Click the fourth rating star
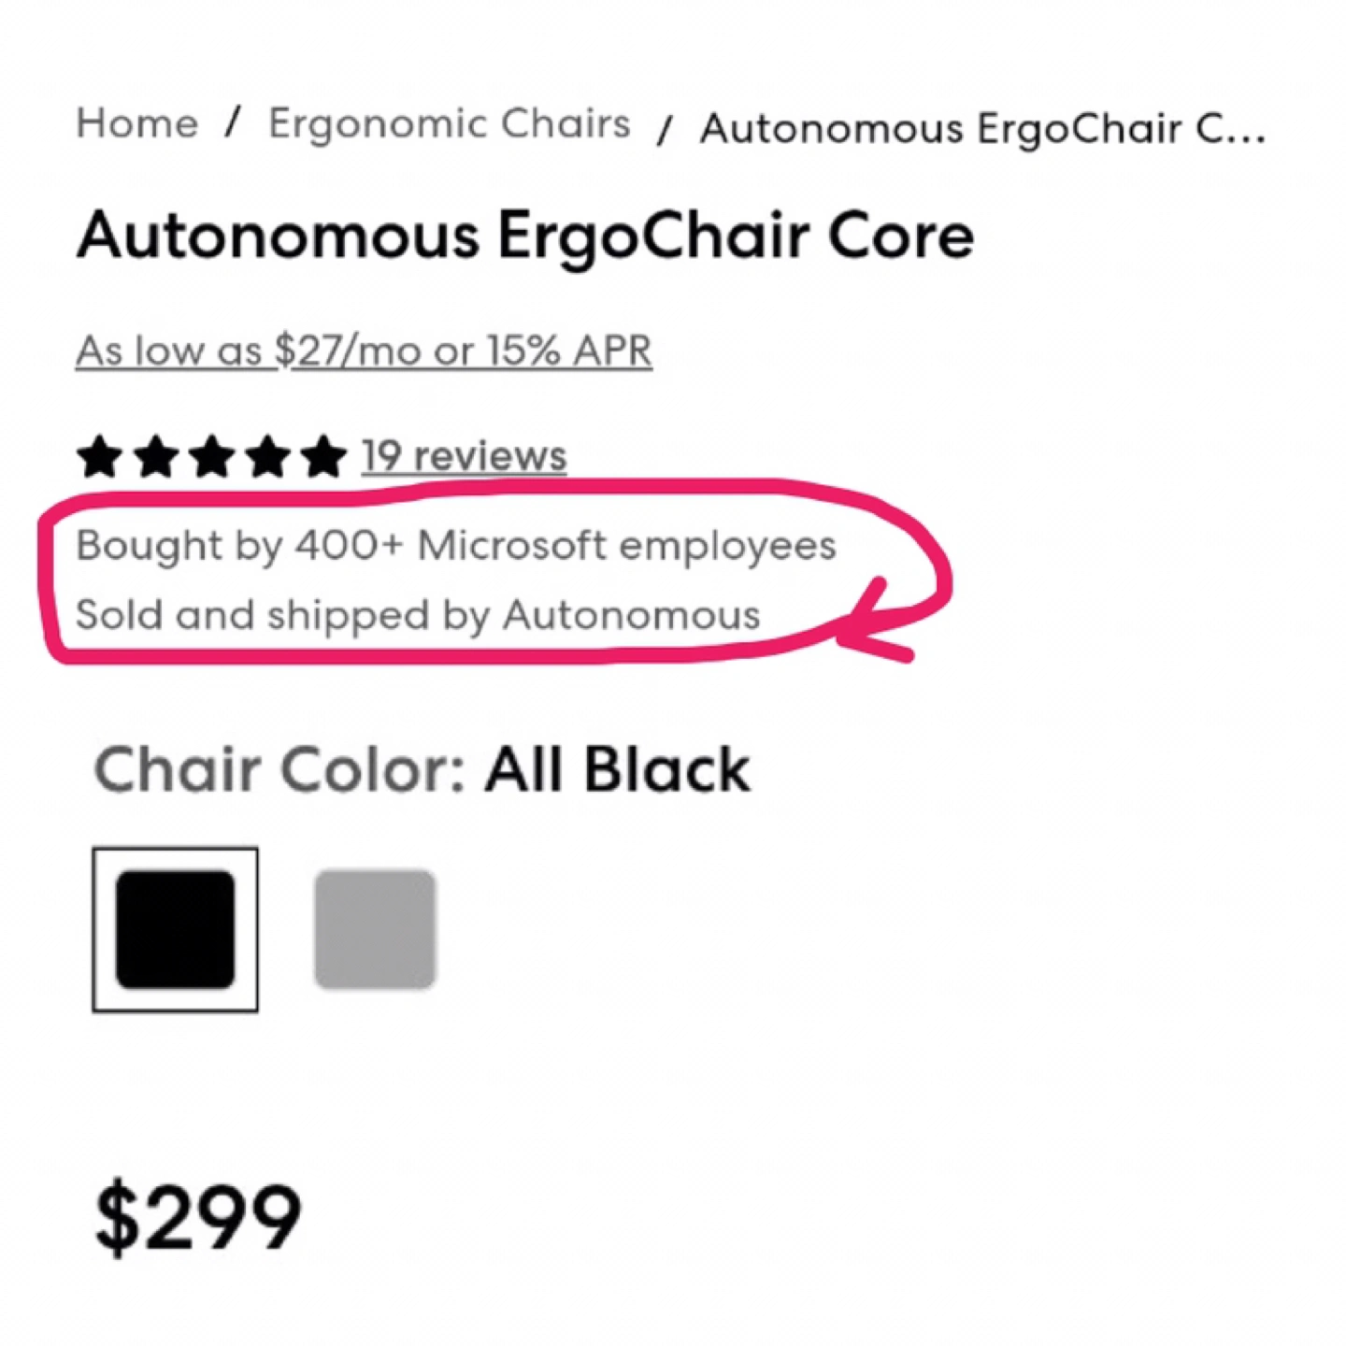The height and width of the screenshot is (1346, 1346). pos(268,457)
